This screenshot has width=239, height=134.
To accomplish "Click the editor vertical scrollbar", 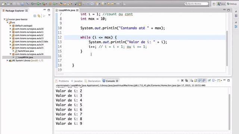I will click(x=227, y=48).
